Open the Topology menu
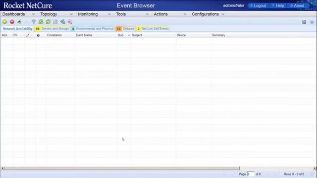 [49, 14]
